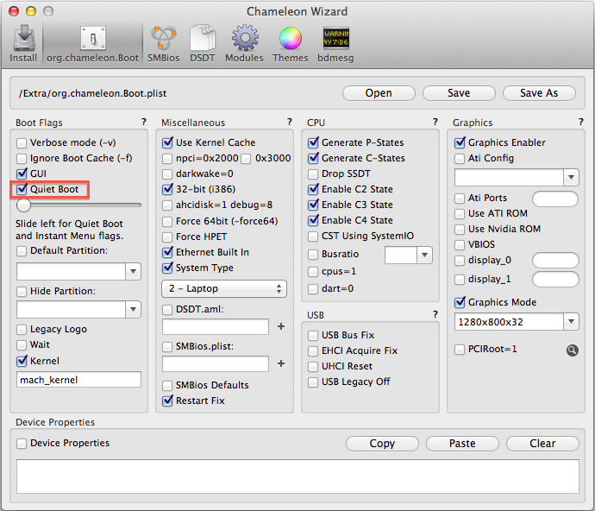Expand the Busratio dropdown arrow
This screenshot has height=511, width=595.
[424, 255]
